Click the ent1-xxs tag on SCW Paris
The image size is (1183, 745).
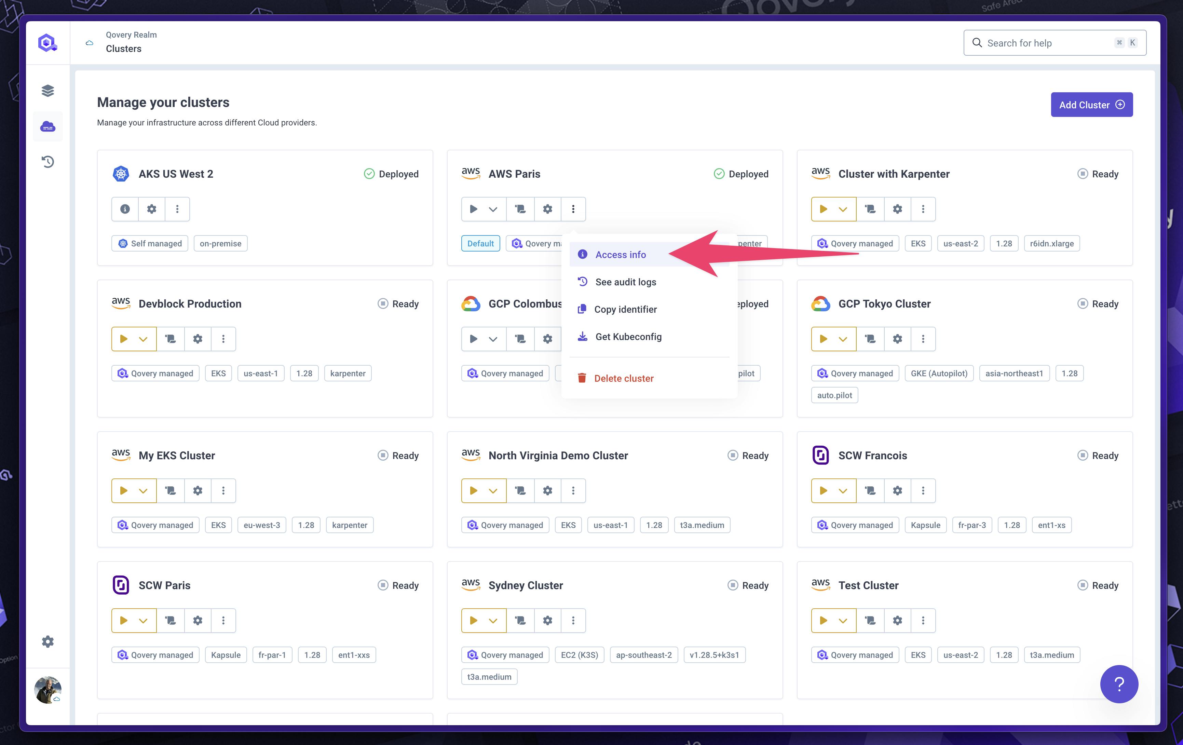click(354, 654)
